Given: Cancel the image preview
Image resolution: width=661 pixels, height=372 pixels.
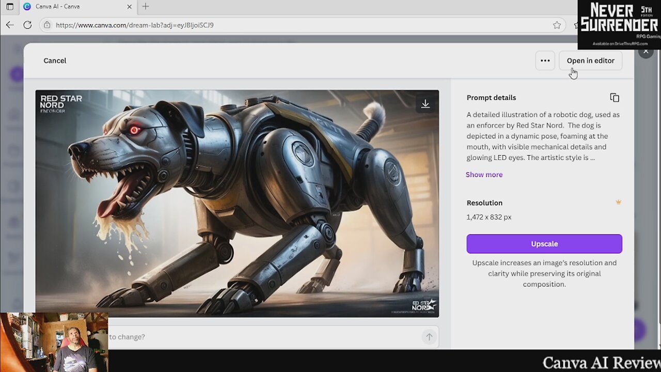Looking at the screenshot, I should [x=55, y=60].
